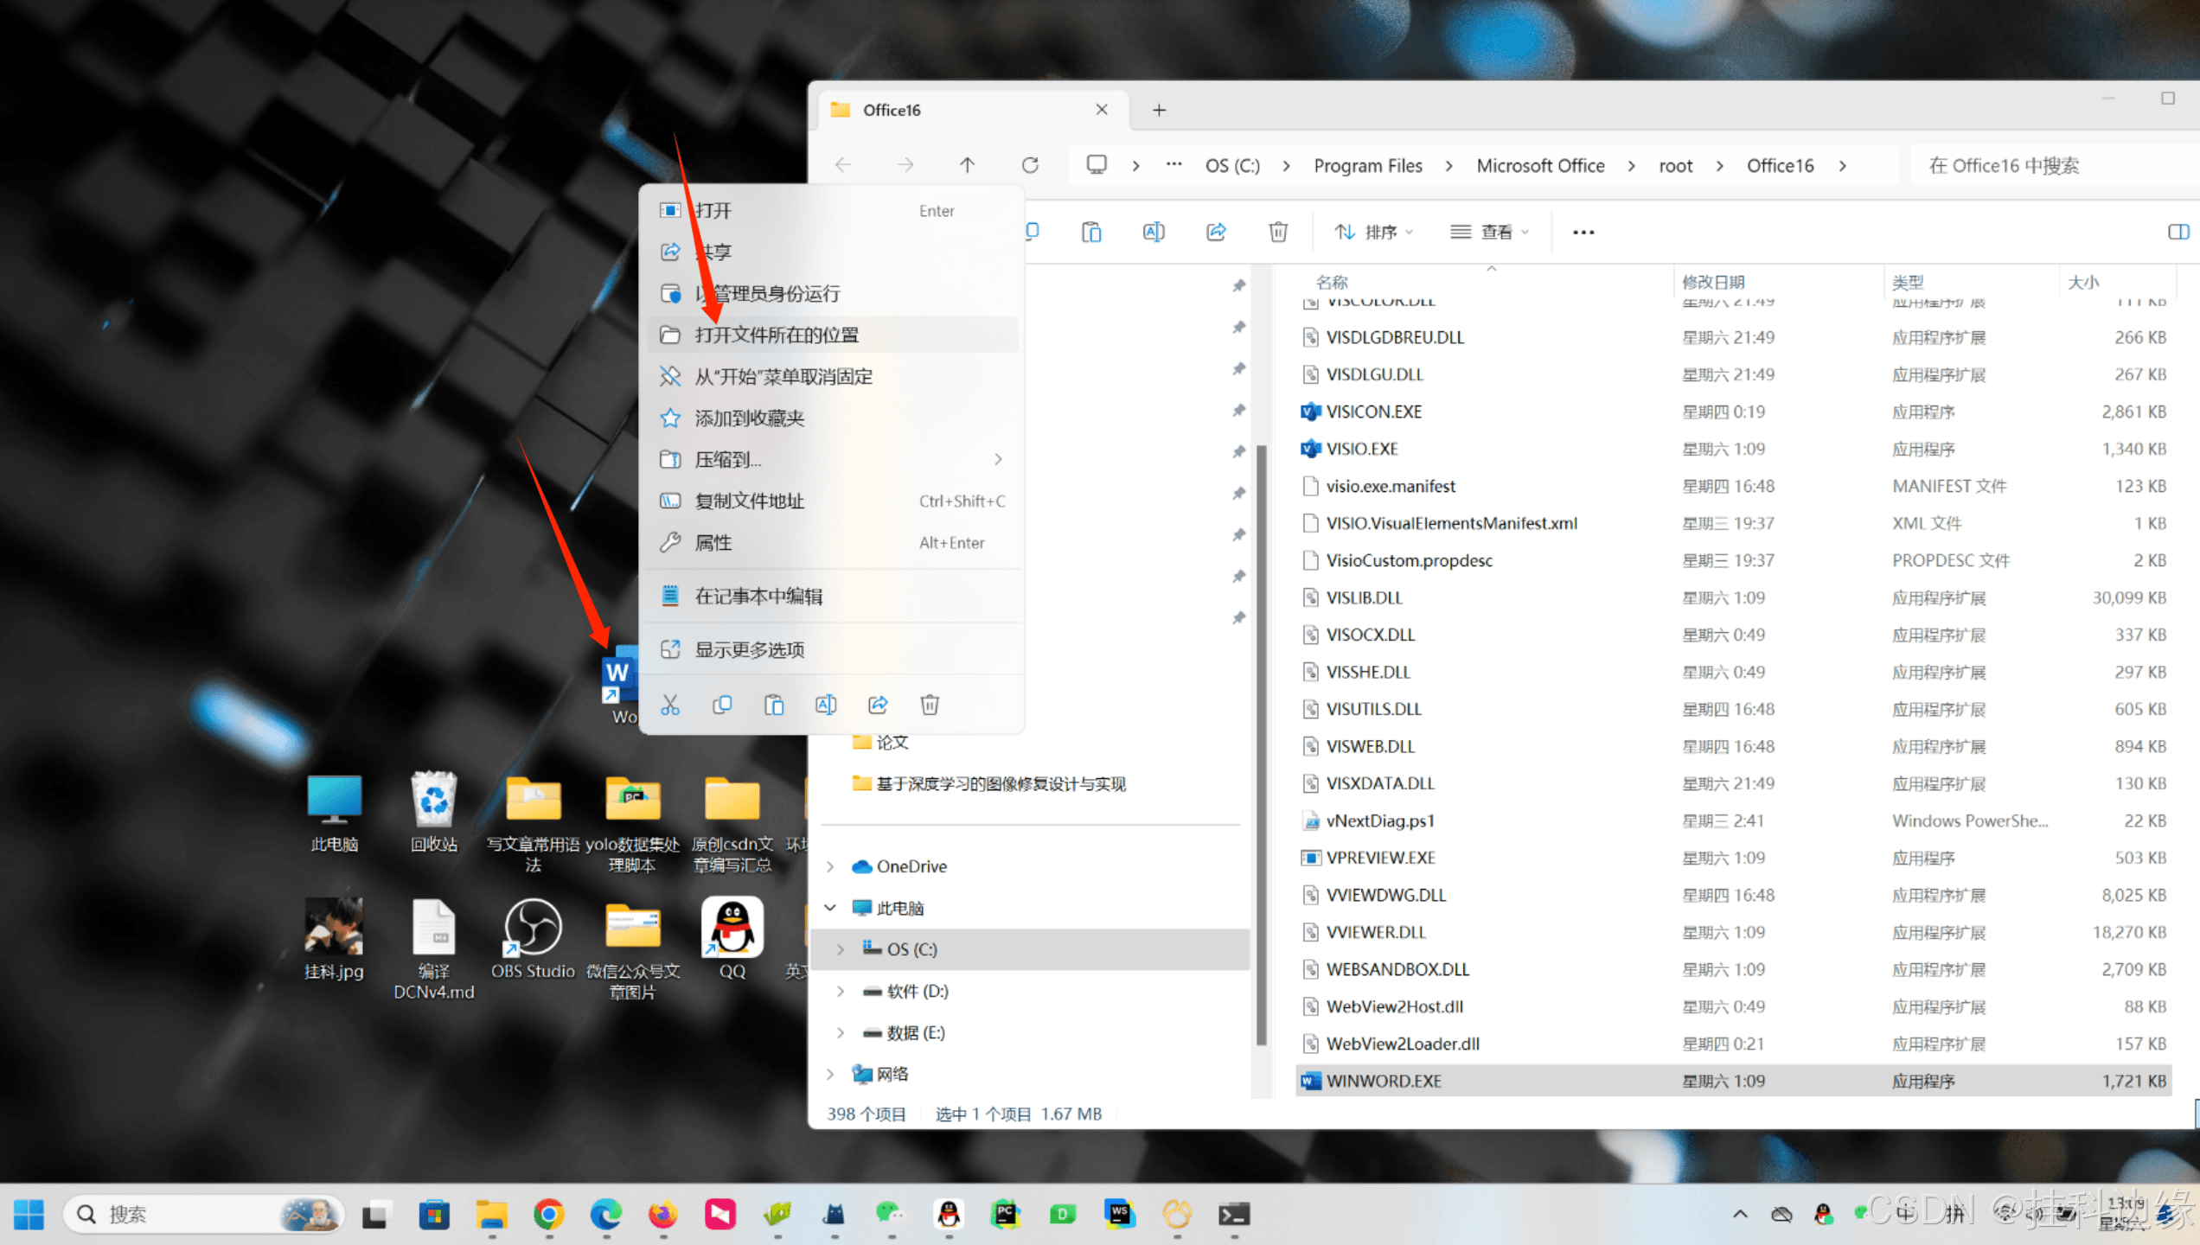
Task: Open the 排序 sort dropdown
Action: pos(1374,232)
